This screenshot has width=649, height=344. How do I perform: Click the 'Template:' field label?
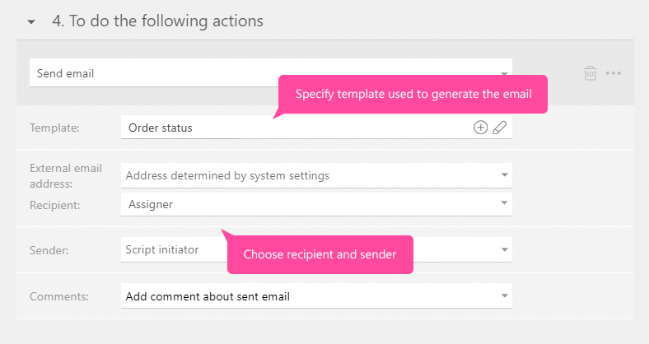click(x=53, y=128)
